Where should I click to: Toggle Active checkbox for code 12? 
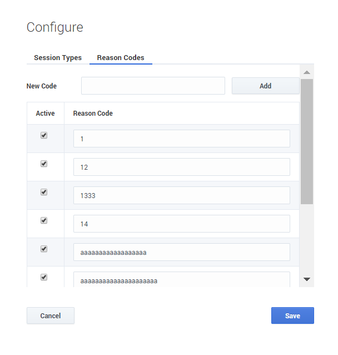click(44, 164)
